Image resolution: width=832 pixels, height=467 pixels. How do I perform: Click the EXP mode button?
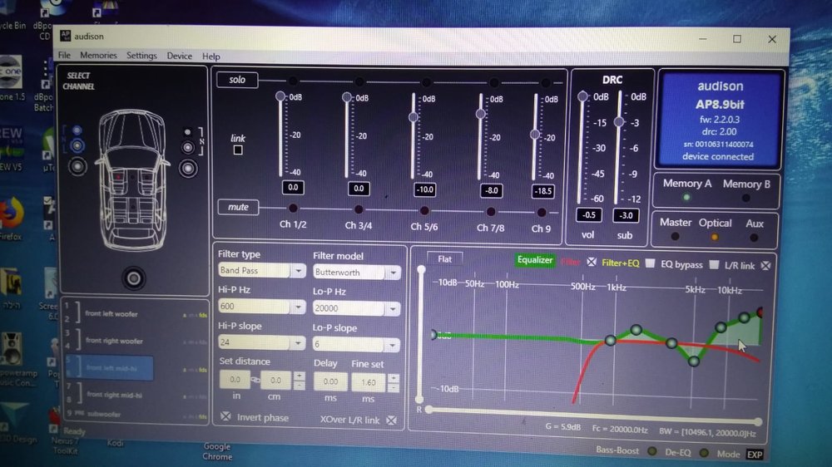(755, 455)
